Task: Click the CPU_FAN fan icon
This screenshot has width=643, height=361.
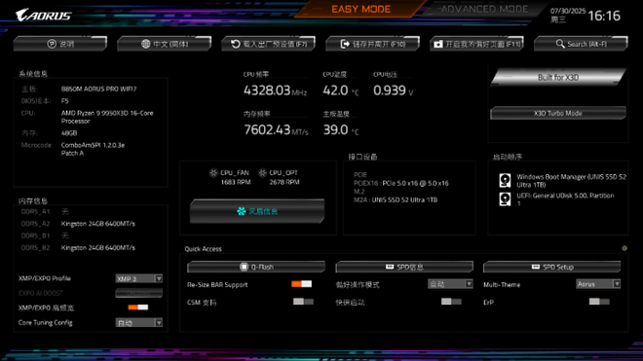Action: click(x=213, y=173)
